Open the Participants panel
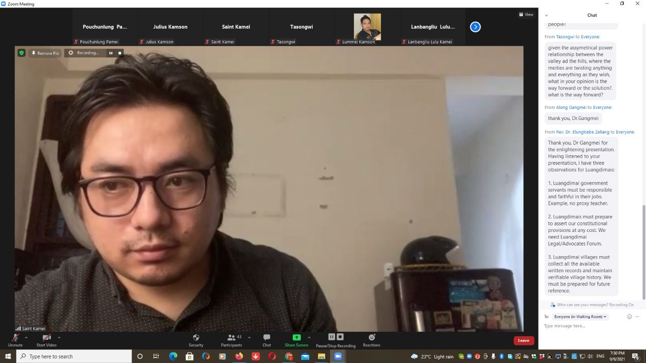Screen dimensions: 646x363 pyautogui.click(x=231, y=338)
